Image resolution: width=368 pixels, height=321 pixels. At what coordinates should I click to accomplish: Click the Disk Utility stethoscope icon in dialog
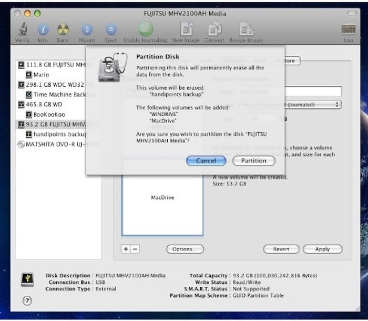point(114,67)
